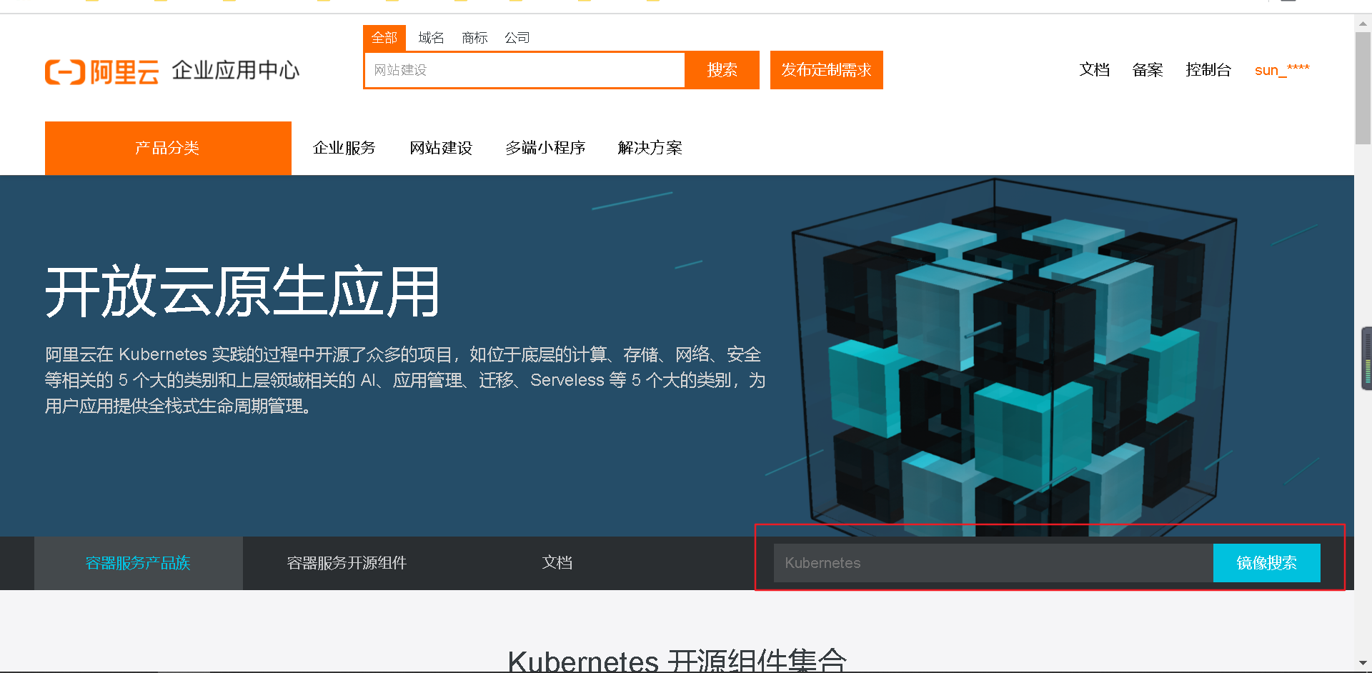The height and width of the screenshot is (673, 1372).
Task: Click the Alibaba Cloud logo
Action: [102, 71]
